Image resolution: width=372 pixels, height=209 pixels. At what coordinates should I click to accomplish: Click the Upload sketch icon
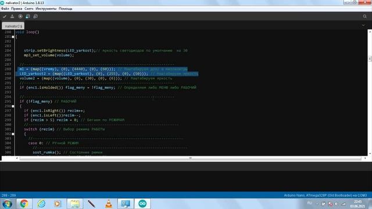click(12, 16)
